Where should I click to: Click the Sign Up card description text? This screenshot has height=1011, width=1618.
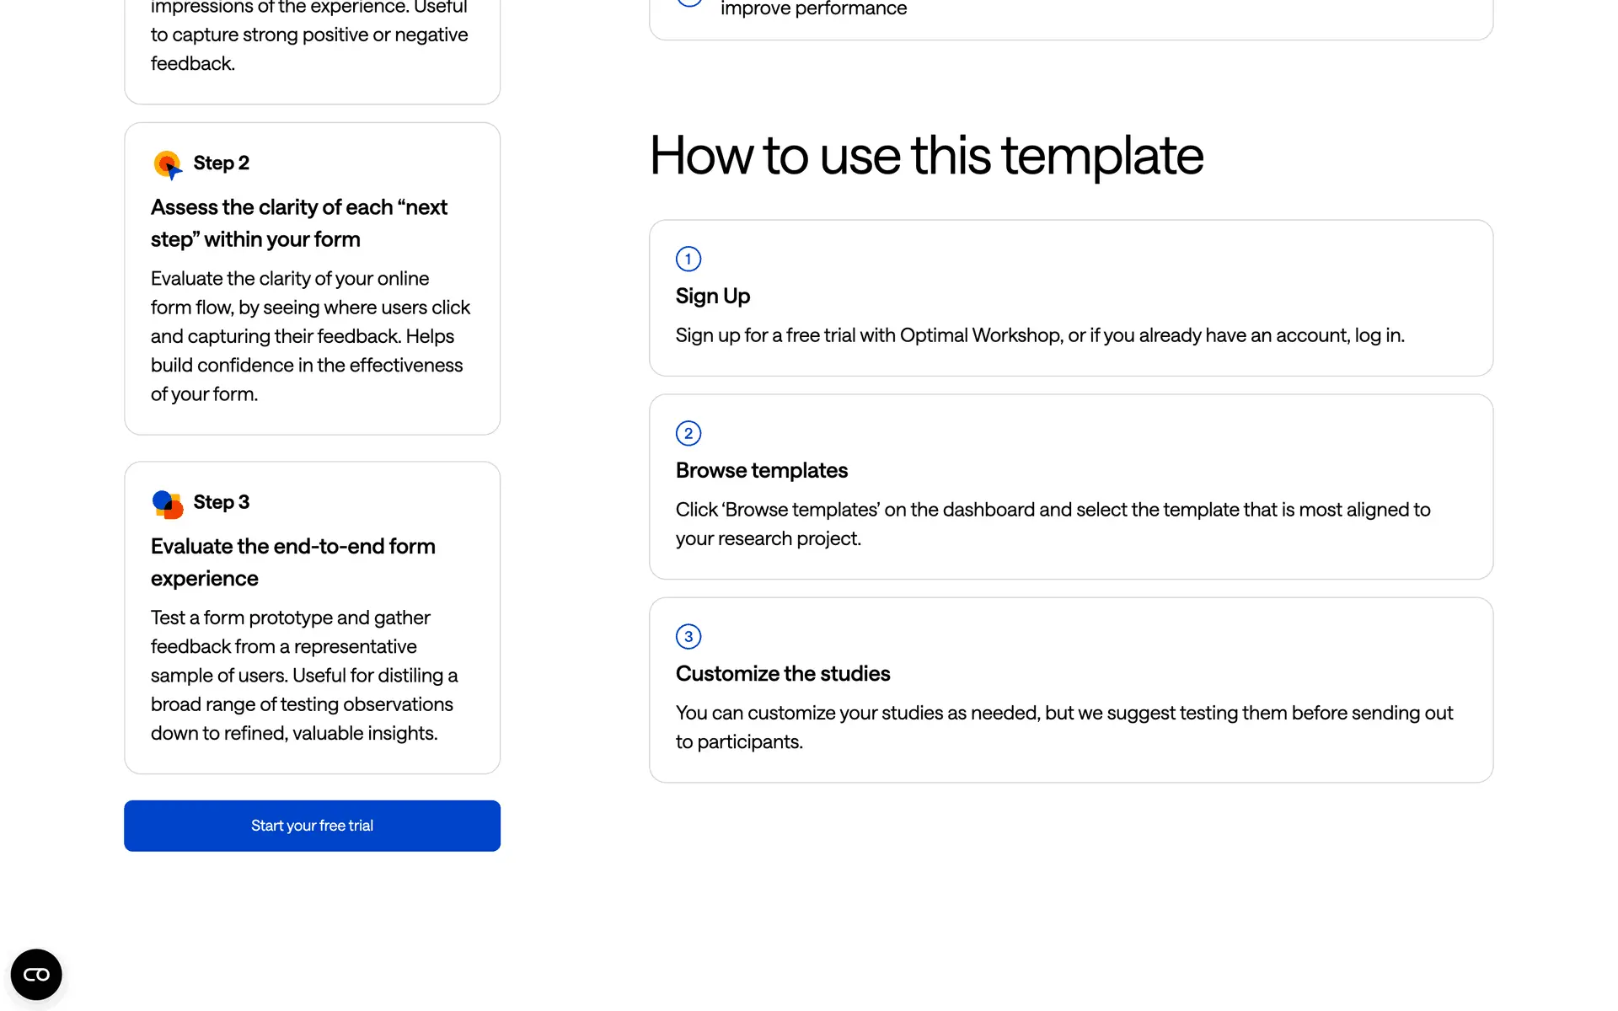pos(1039,335)
